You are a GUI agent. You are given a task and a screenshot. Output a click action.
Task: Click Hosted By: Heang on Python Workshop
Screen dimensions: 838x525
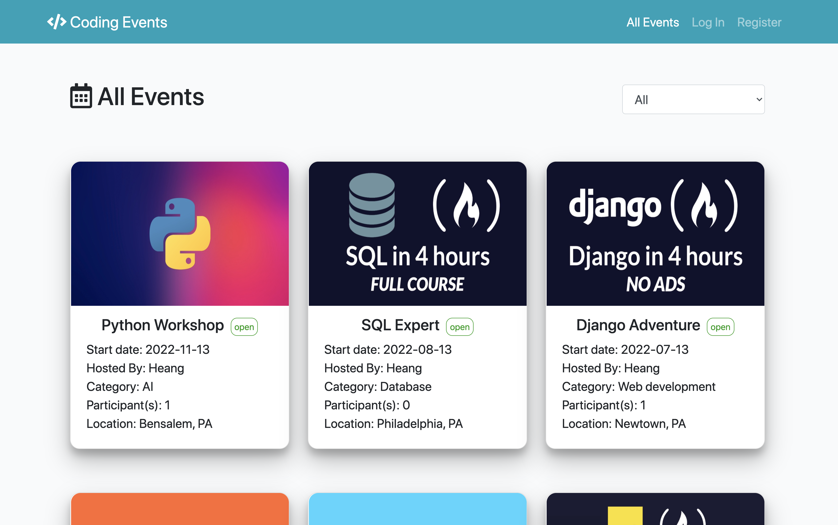[135, 368]
